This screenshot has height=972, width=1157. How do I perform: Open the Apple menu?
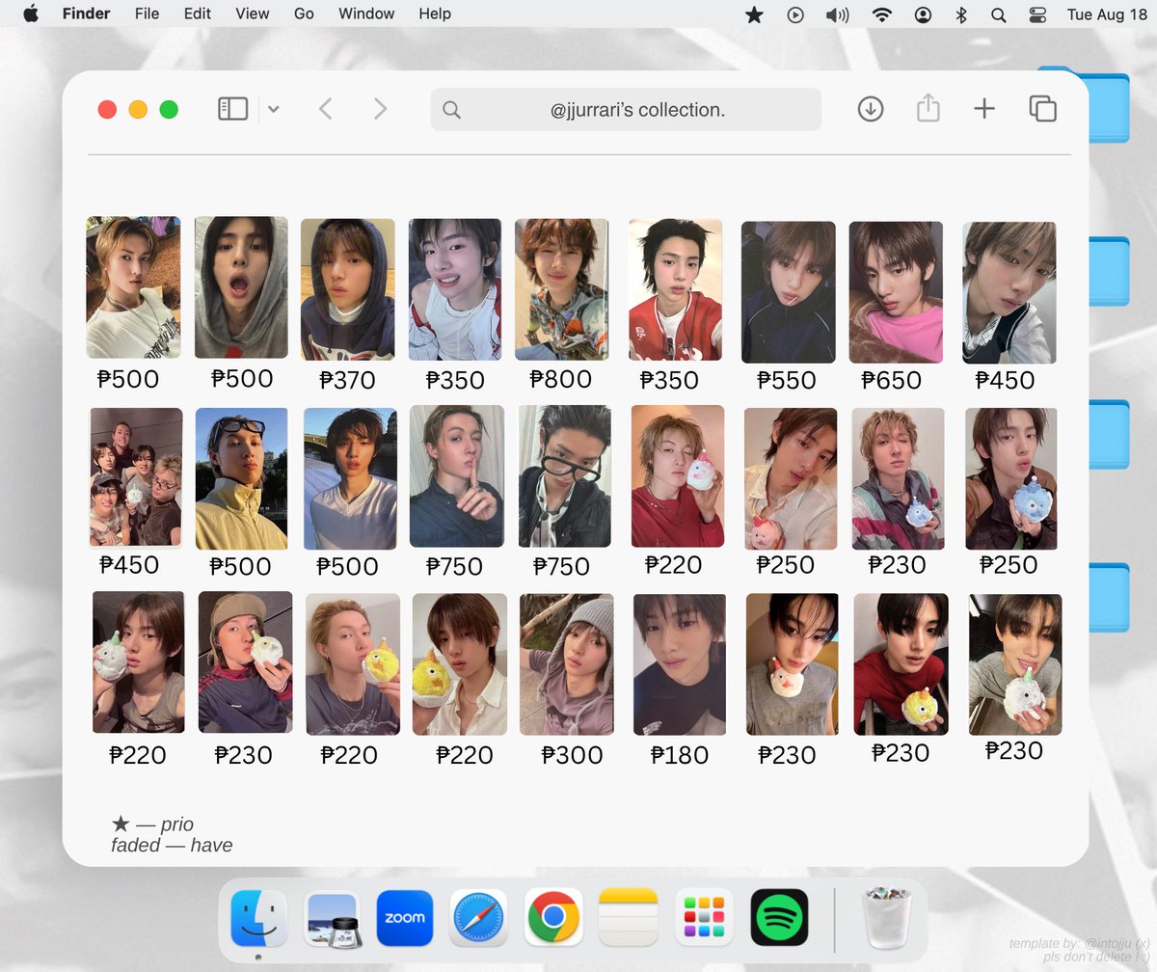click(31, 13)
